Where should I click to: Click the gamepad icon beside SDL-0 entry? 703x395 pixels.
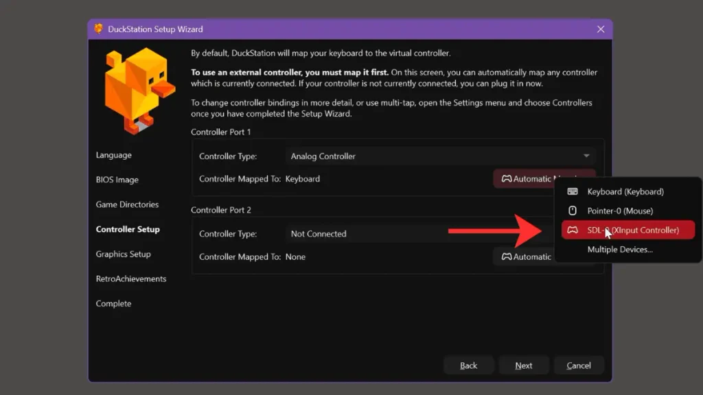[x=573, y=230]
